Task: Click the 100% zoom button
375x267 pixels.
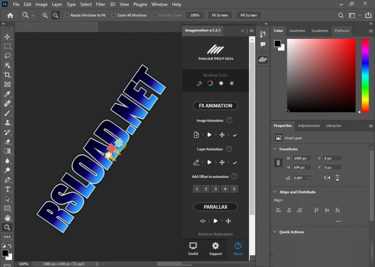Action: tap(195, 15)
